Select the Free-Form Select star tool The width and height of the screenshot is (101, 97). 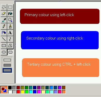pyautogui.click(x=4, y=7)
